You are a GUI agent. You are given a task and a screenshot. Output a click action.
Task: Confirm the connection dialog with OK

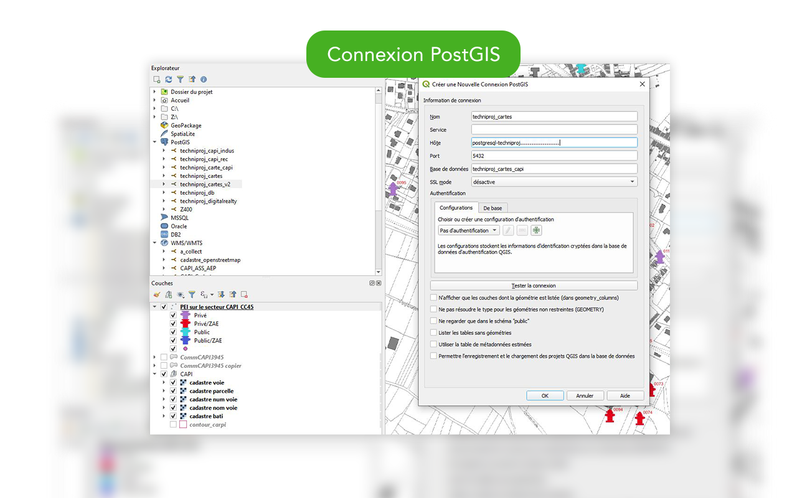(x=545, y=395)
